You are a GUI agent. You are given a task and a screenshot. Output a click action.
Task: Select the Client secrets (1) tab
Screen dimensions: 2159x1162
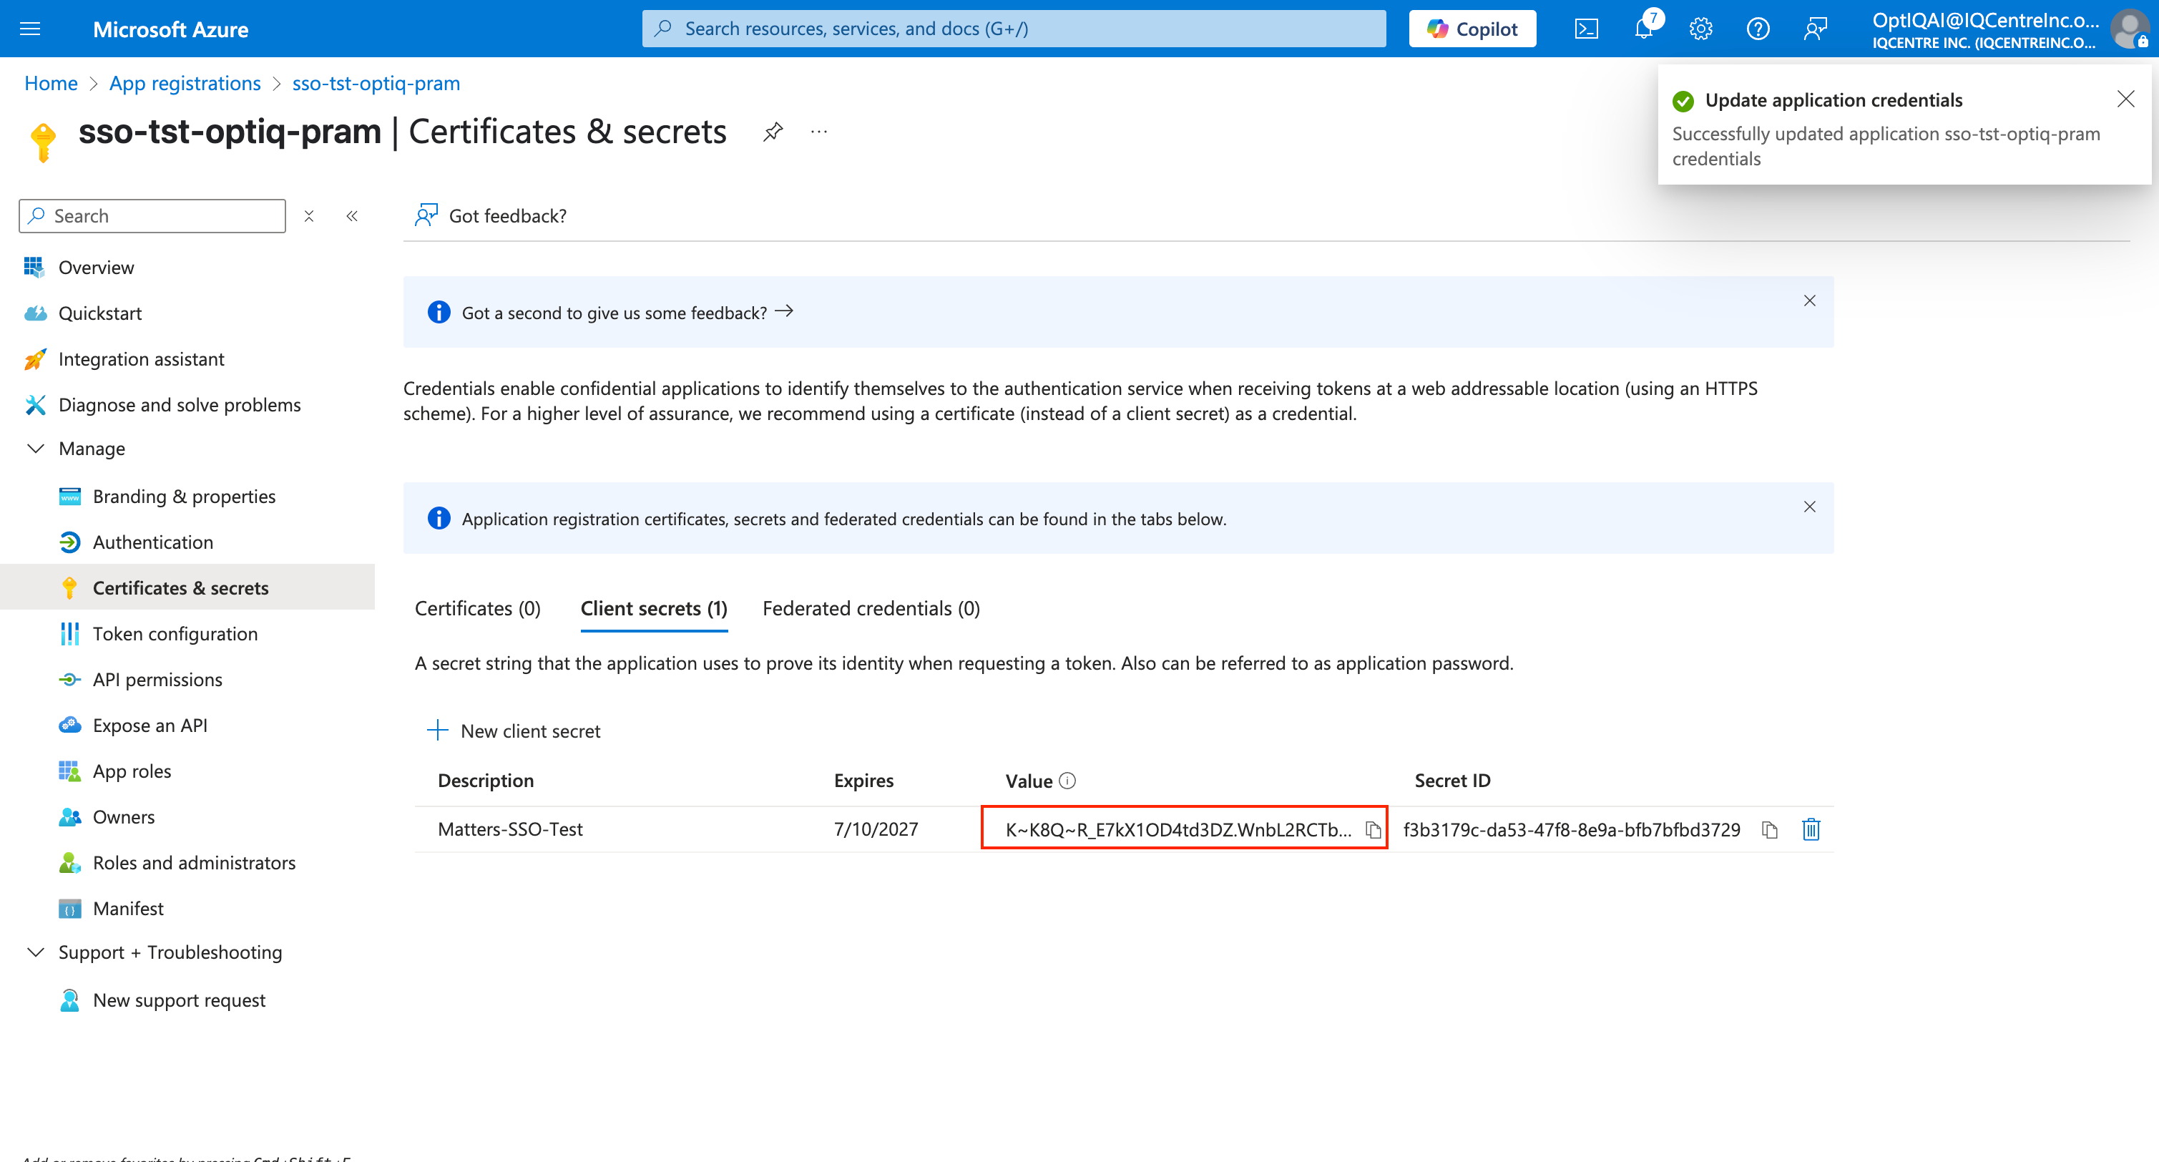pyautogui.click(x=654, y=609)
